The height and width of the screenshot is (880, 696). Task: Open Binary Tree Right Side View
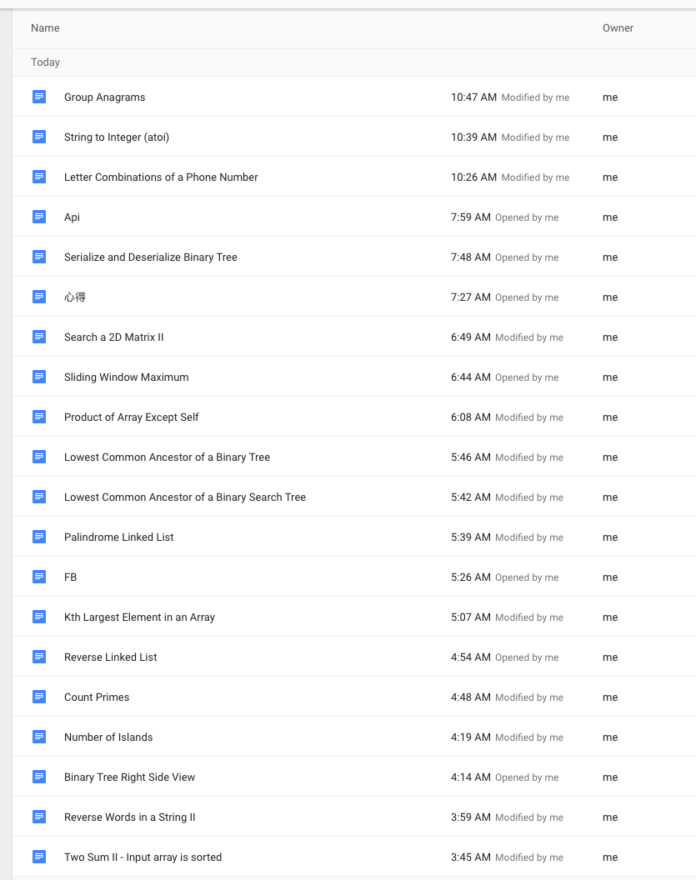coord(130,777)
